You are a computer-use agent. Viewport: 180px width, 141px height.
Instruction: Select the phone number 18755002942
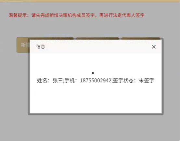point(96,80)
